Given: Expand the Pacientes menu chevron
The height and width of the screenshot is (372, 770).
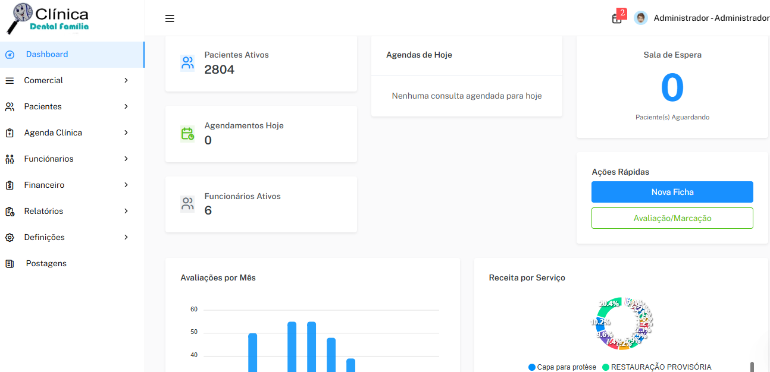Looking at the screenshot, I should (x=126, y=106).
